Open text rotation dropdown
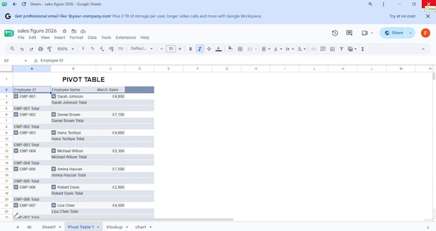This screenshot has height=231, width=436. pos(301,49)
